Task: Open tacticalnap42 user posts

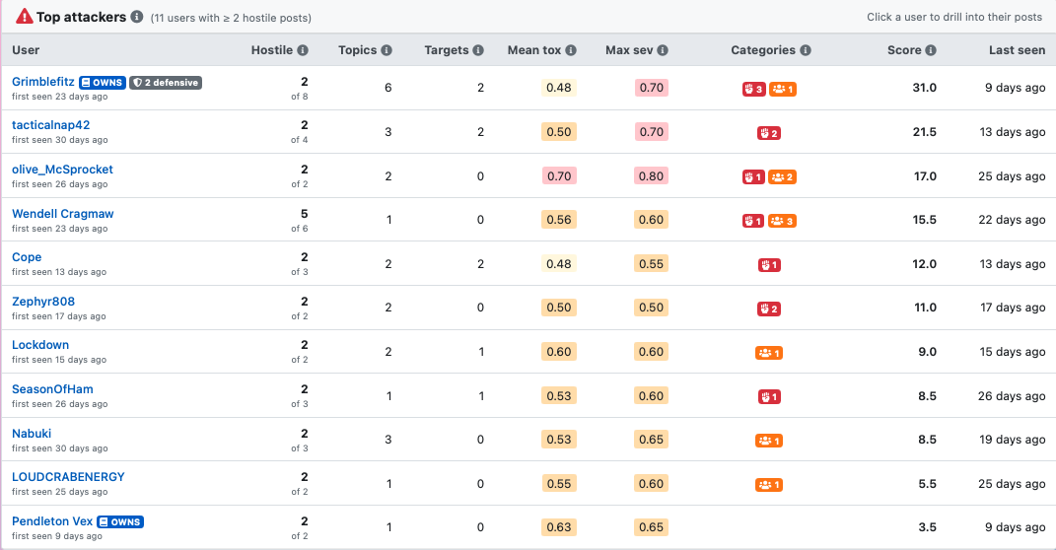Action: point(50,125)
